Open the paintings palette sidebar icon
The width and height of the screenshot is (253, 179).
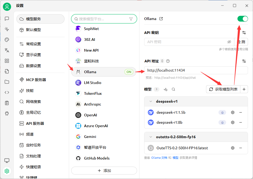(7, 40)
